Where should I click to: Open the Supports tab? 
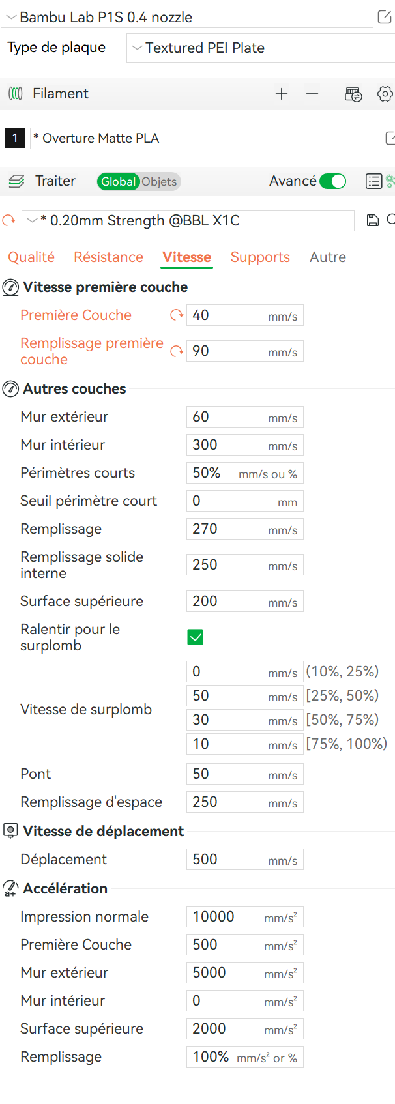260,257
